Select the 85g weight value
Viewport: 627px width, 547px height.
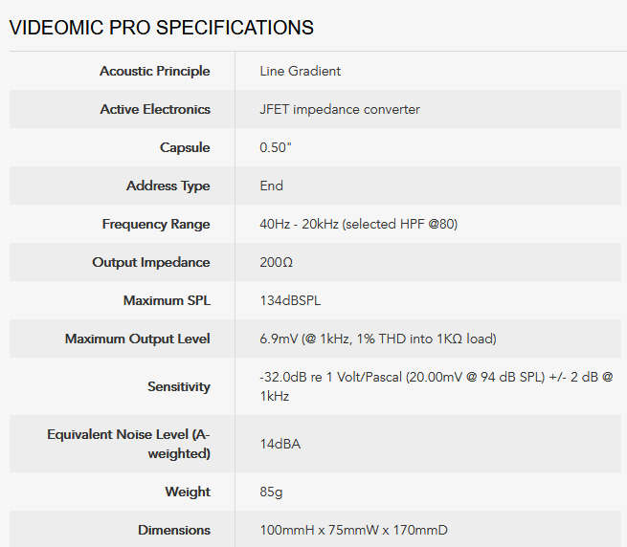pyautogui.click(x=271, y=492)
